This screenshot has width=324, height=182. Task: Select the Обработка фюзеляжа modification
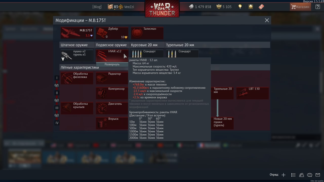[77, 78]
